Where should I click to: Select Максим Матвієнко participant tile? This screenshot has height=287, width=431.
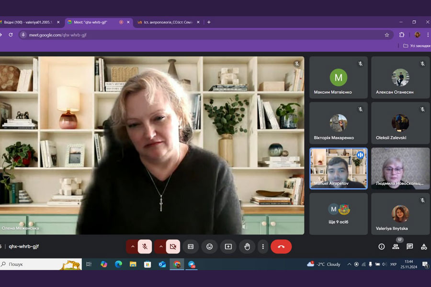(339, 77)
